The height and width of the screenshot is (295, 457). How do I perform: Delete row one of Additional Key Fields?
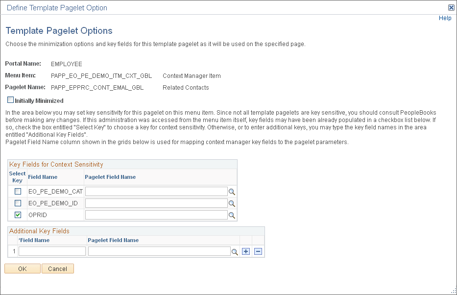click(x=258, y=250)
